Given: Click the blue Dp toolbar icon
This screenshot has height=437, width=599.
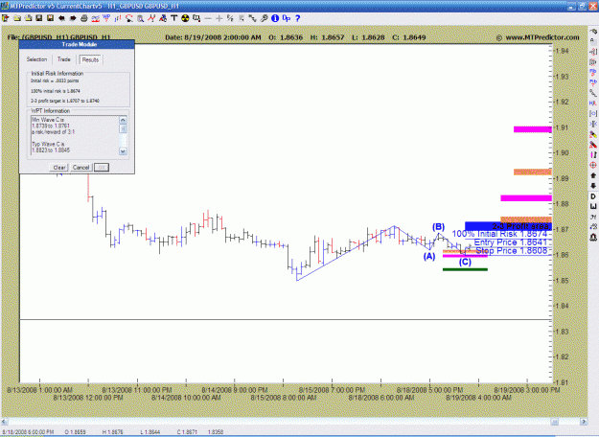Looking at the screenshot, I should (287, 18).
